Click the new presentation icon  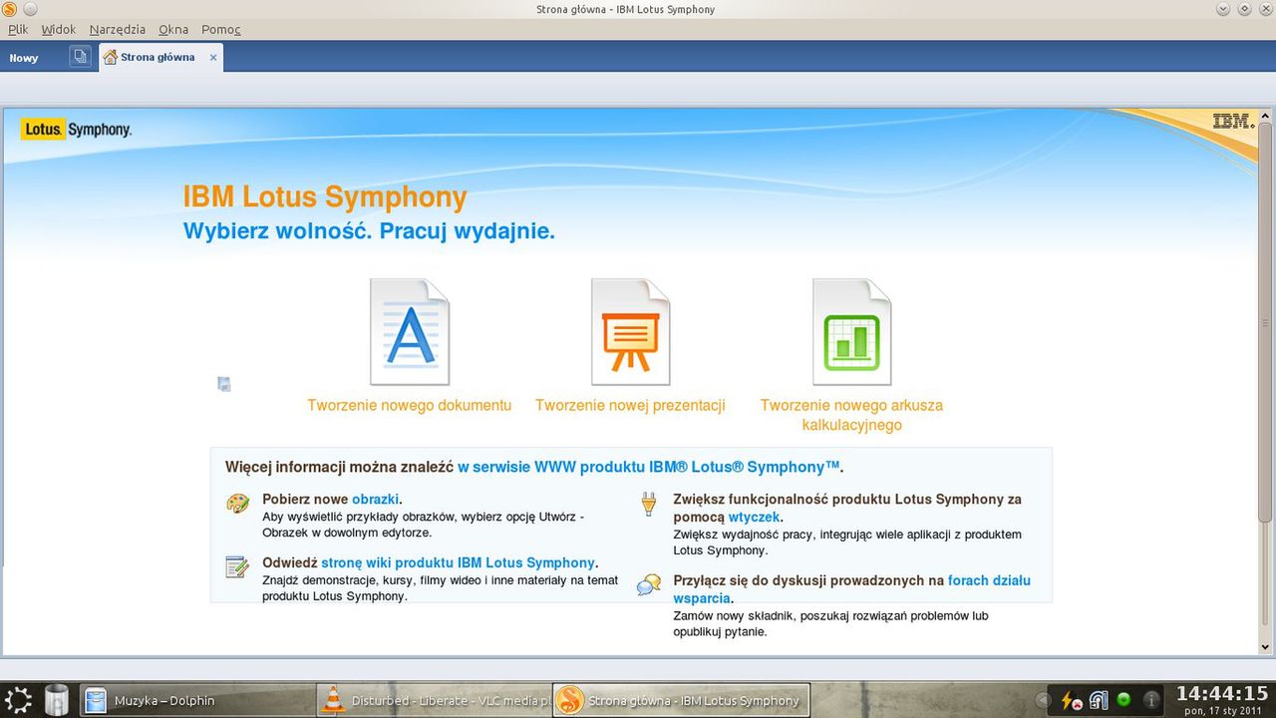[630, 332]
